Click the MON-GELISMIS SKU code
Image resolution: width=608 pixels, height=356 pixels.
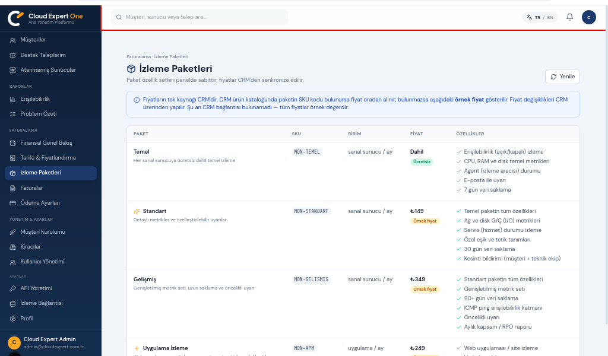point(311,279)
